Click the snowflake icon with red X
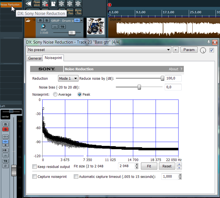Screen dimensions: 220x198 (x=45, y=4)
